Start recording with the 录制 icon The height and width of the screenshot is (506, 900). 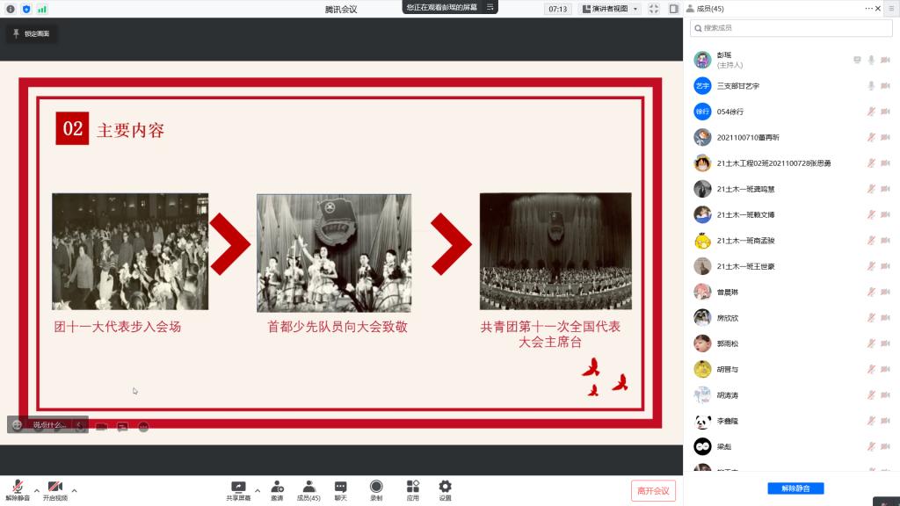point(376,488)
